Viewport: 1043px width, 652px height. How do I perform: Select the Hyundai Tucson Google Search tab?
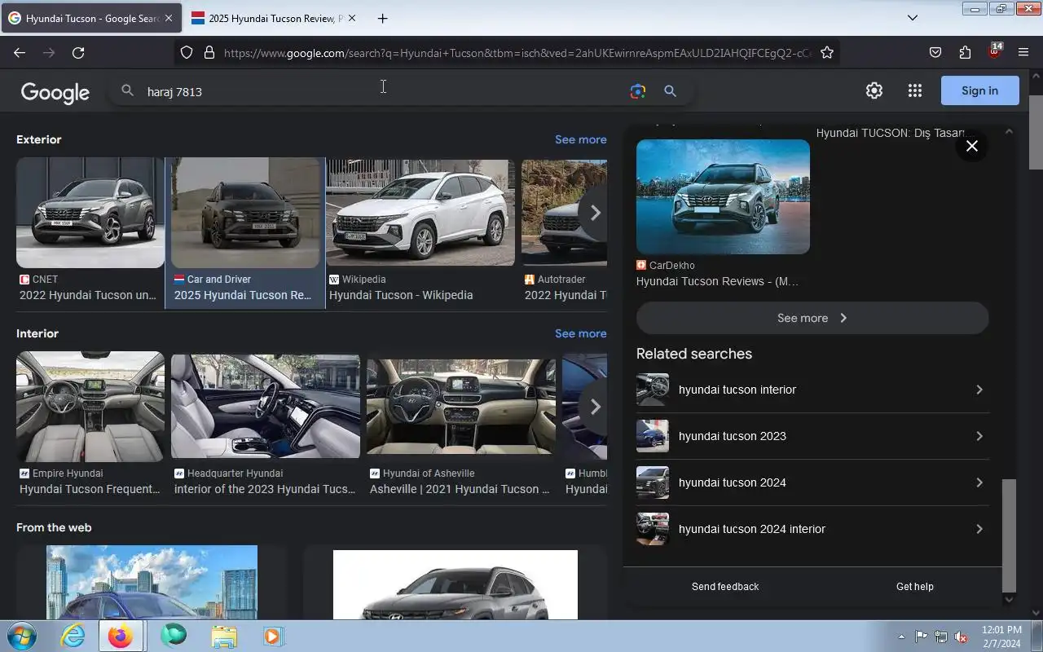pos(90,18)
